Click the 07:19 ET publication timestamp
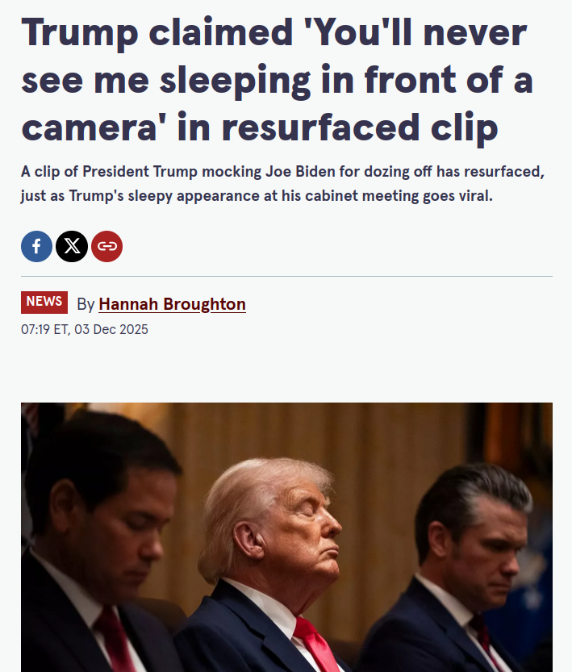572x672 pixels. click(x=85, y=329)
